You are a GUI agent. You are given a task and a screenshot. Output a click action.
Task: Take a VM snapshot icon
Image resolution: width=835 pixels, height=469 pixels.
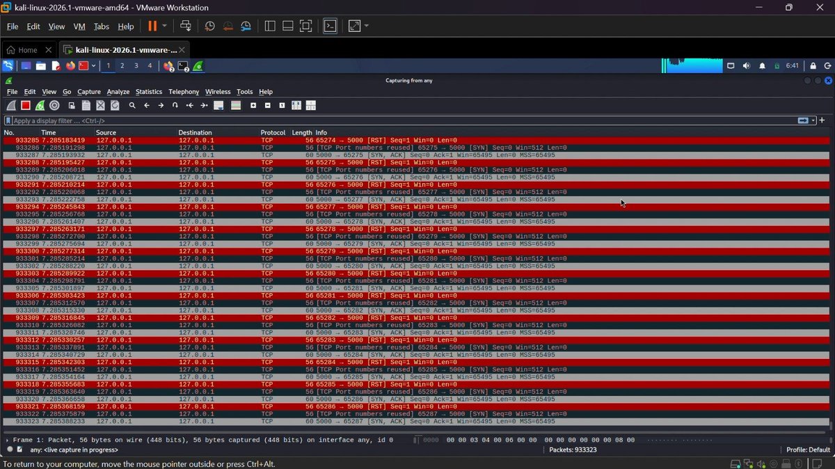tap(209, 26)
